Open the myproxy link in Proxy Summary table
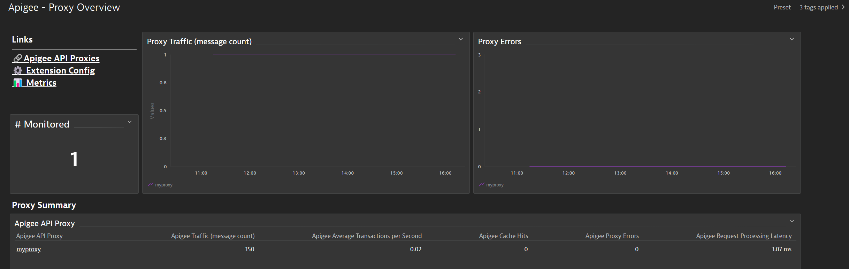Screen dimensions: 849x269 click(29, 249)
